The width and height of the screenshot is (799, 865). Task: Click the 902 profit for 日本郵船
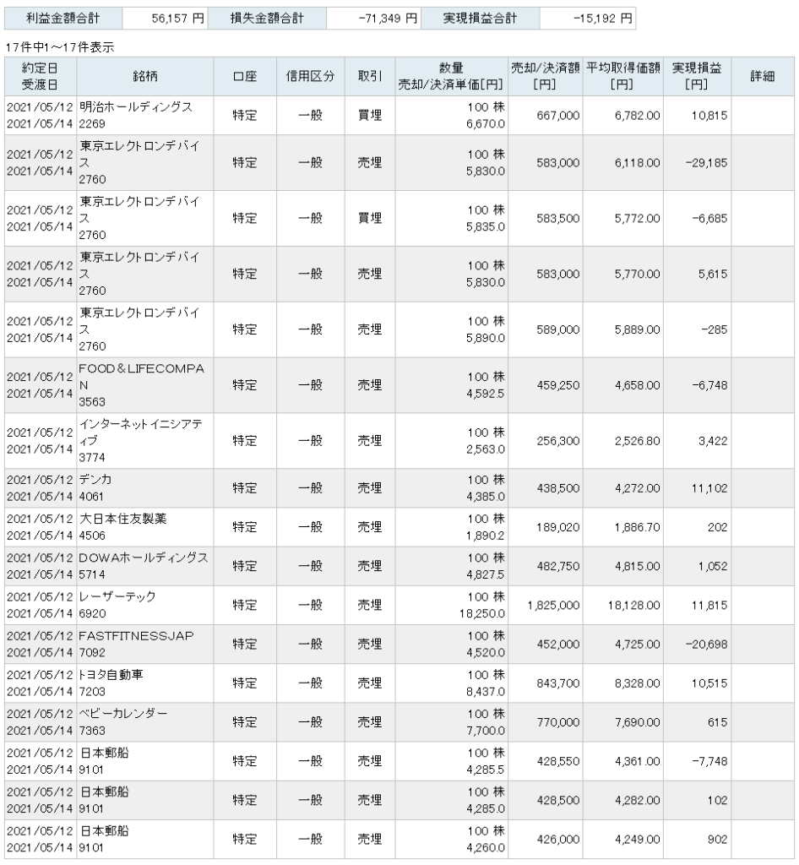tap(717, 841)
